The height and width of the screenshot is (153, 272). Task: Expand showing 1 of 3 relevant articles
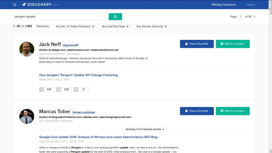144,129
